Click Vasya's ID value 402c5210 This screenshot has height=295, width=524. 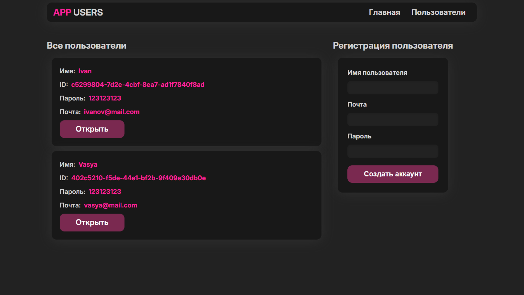(x=138, y=178)
